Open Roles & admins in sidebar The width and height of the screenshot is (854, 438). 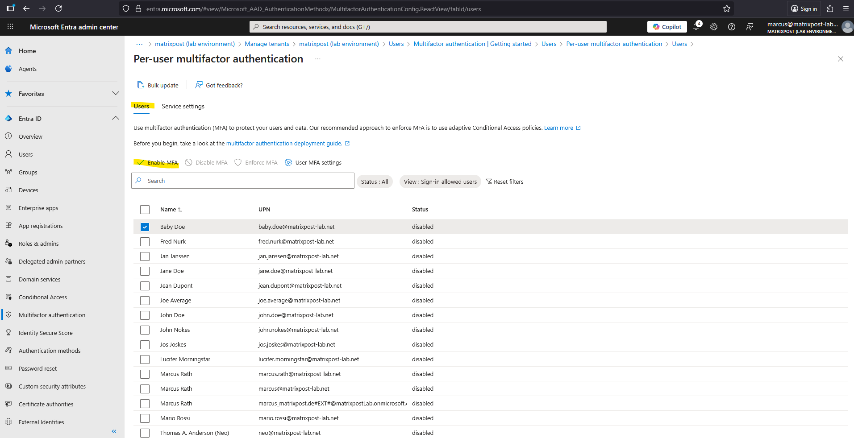39,244
